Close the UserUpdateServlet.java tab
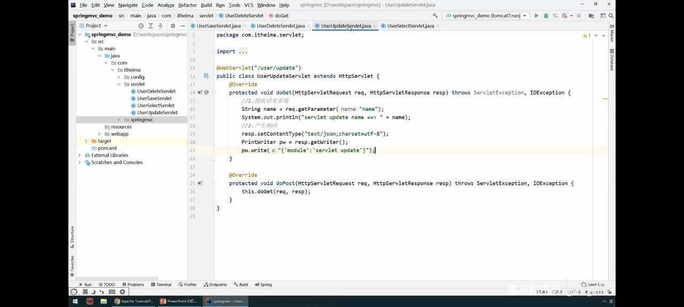Image resolution: width=684 pixels, height=307 pixels. (x=375, y=26)
